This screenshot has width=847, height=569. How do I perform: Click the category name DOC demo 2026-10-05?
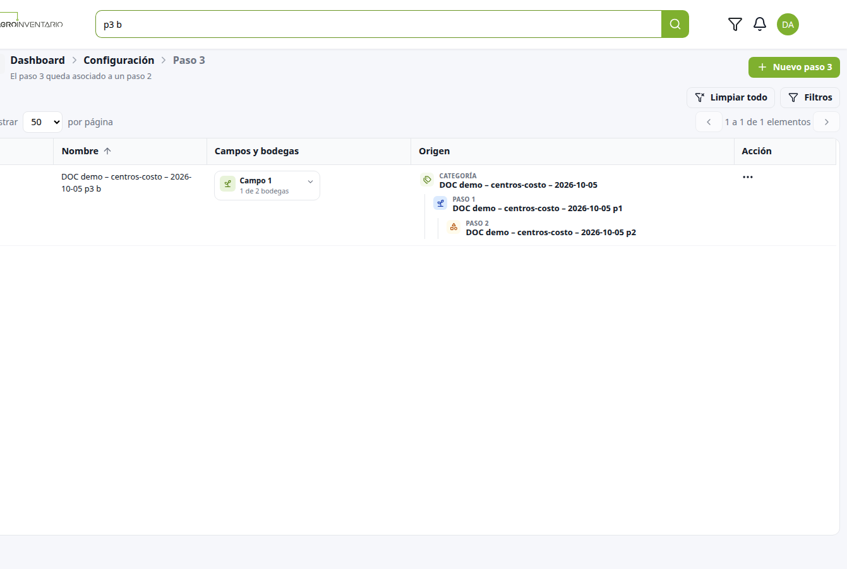[519, 185]
